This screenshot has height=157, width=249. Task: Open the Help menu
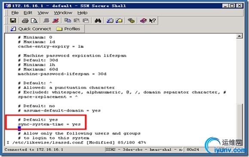point(82,13)
